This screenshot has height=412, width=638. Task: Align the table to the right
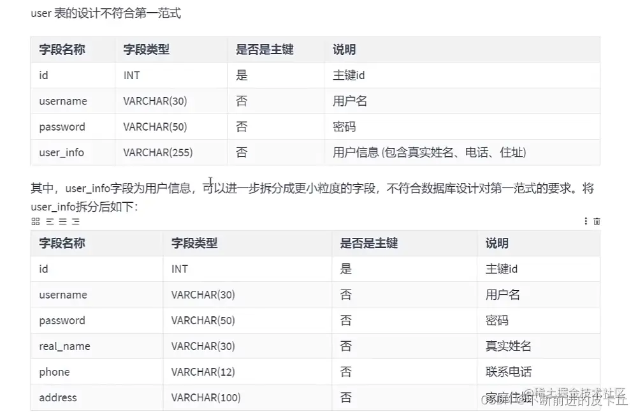point(76,221)
